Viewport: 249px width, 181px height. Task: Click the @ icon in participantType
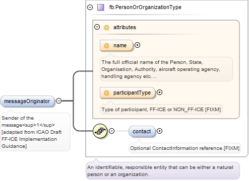point(106,93)
